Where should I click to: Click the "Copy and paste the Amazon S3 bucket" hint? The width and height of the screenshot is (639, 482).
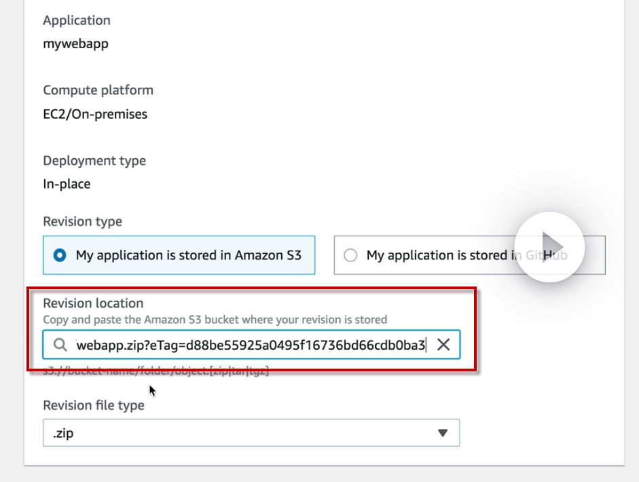[x=215, y=319]
